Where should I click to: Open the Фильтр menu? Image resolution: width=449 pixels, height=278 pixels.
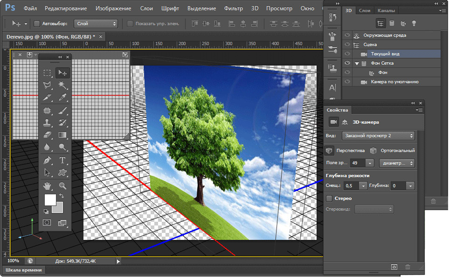point(233,8)
